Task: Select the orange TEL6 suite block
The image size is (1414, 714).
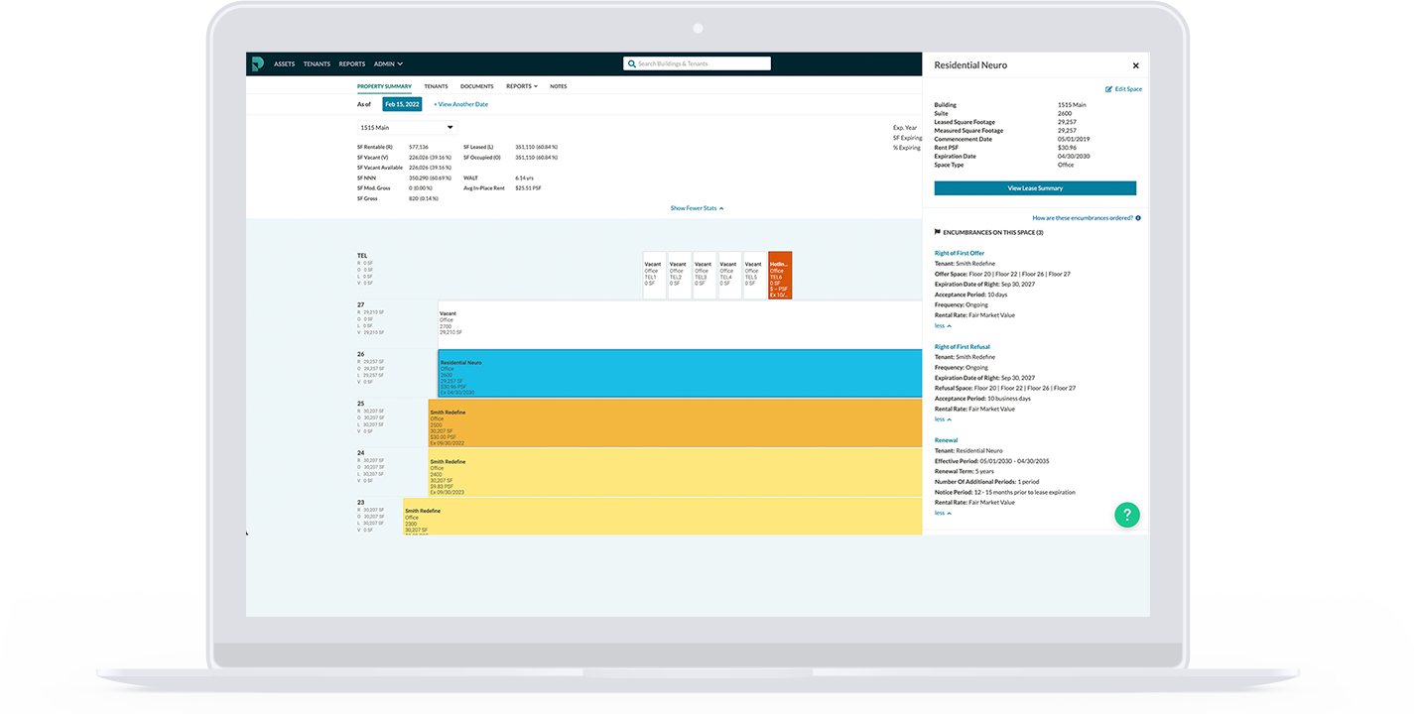Action: click(780, 275)
